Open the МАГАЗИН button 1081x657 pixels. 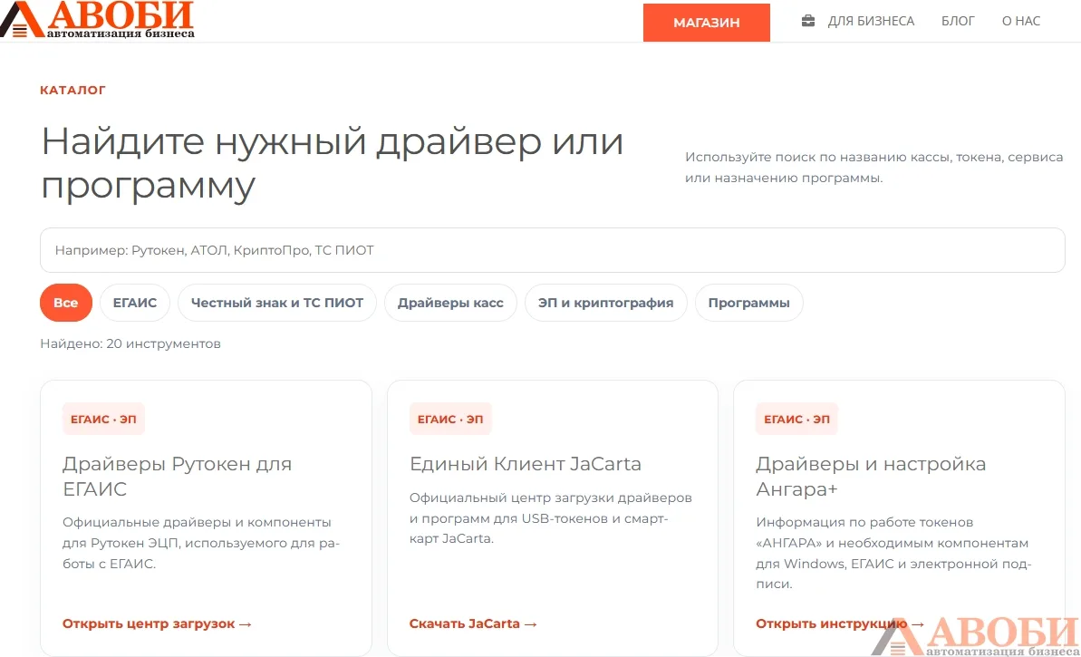click(706, 23)
